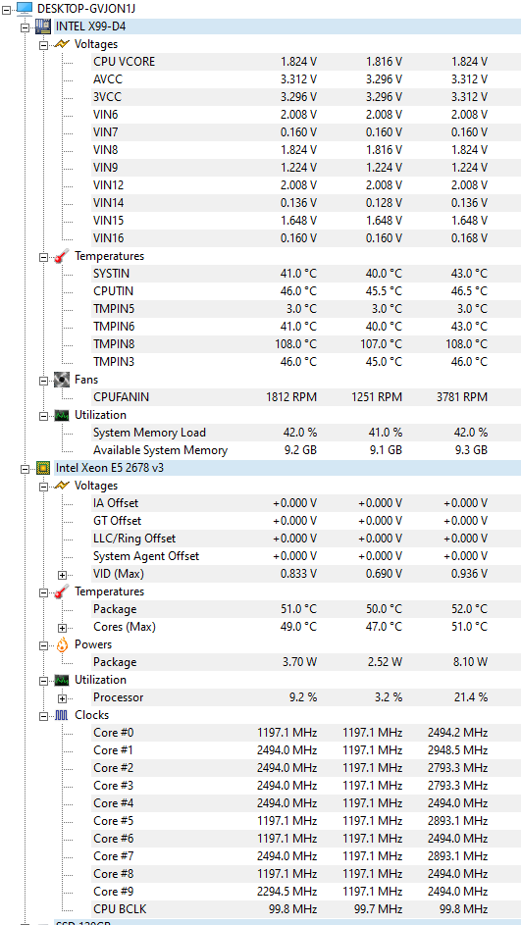Image resolution: width=521 pixels, height=925 pixels.
Task: Collapse the Voltages section under Intel Xeon
Action: pos(43,487)
